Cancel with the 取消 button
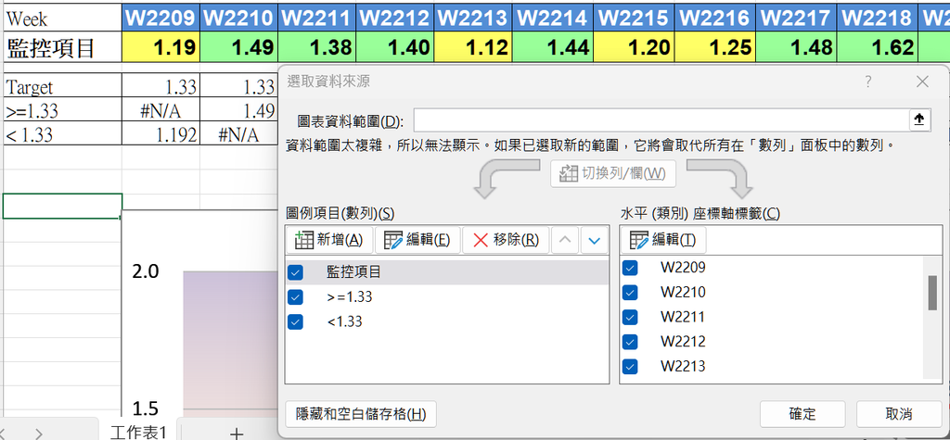Screen dimensions: 950x440 pyautogui.click(x=898, y=415)
